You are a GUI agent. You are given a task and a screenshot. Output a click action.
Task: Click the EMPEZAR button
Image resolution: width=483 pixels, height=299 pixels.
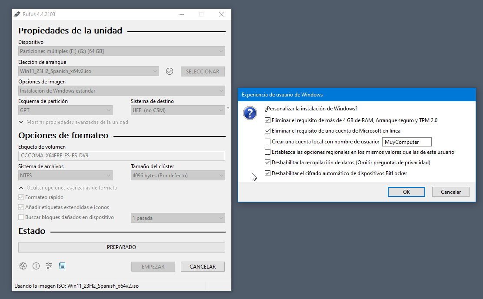coord(153,267)
